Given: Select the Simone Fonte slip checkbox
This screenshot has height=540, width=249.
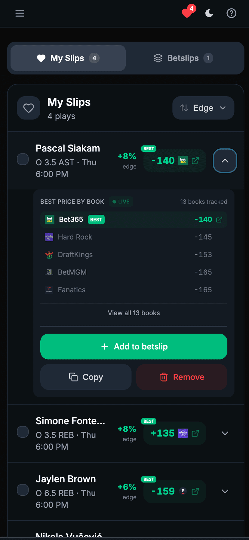Looking at the screenshot, I should point(23,432).
